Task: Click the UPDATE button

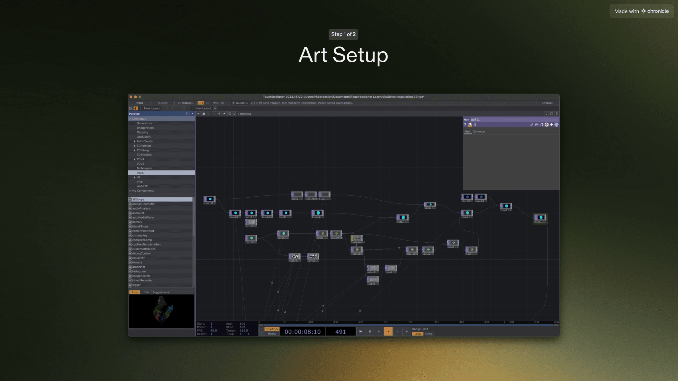Action: point(547,103)
